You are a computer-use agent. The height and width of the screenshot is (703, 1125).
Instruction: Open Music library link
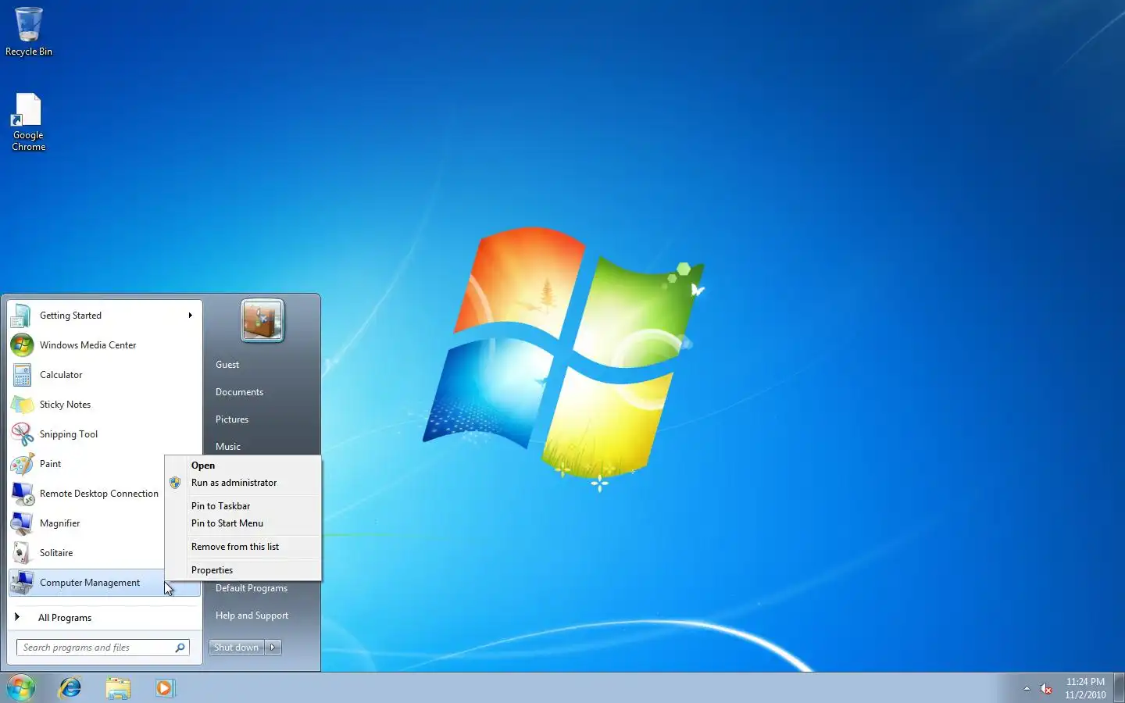228,447
